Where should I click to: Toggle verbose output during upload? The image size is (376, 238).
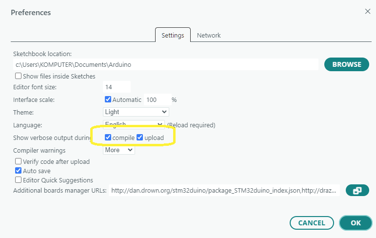[140, 138]
